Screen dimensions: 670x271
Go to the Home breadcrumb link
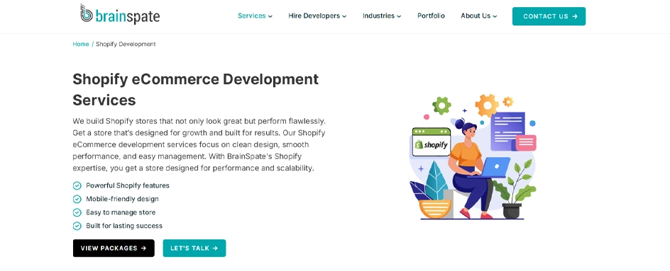pos(81,44)
